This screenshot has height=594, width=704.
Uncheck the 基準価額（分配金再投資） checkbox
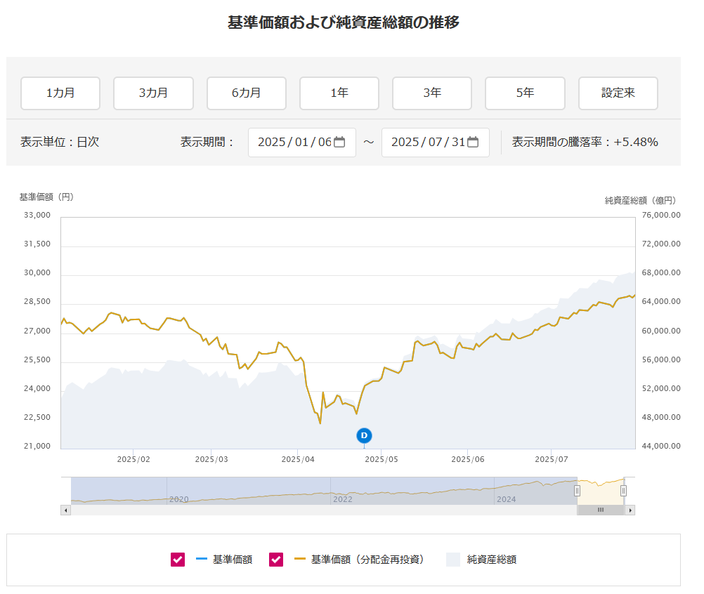276,560
